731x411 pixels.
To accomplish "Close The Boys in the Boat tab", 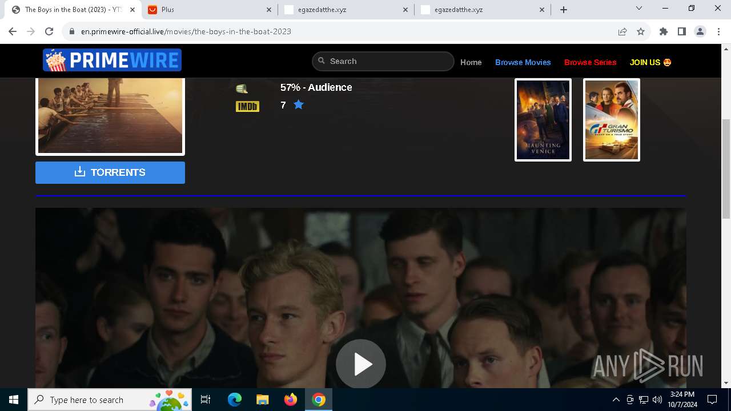I will coord(132,10).
